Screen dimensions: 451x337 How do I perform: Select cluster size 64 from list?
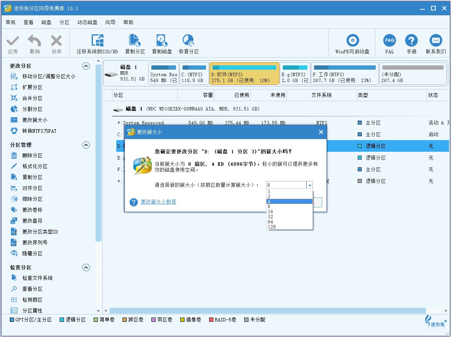[289, 222]
